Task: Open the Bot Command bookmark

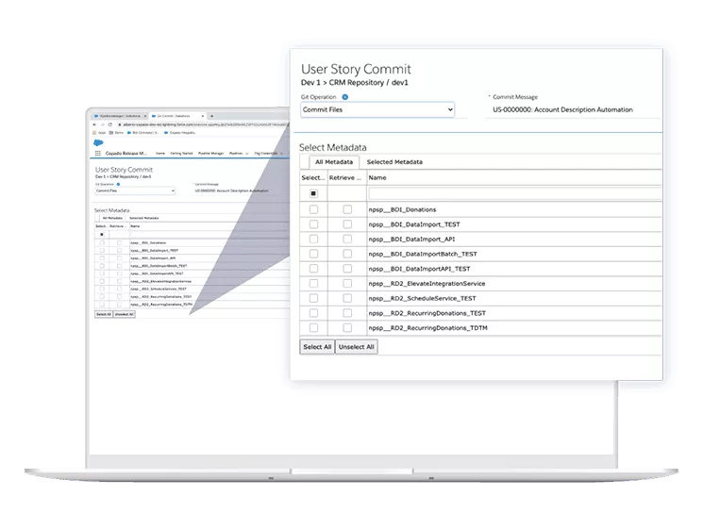Action: pyautogui.click(x=142, y=133)
